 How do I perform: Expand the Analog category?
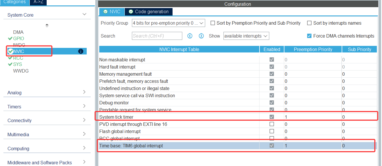pos(84,92)
